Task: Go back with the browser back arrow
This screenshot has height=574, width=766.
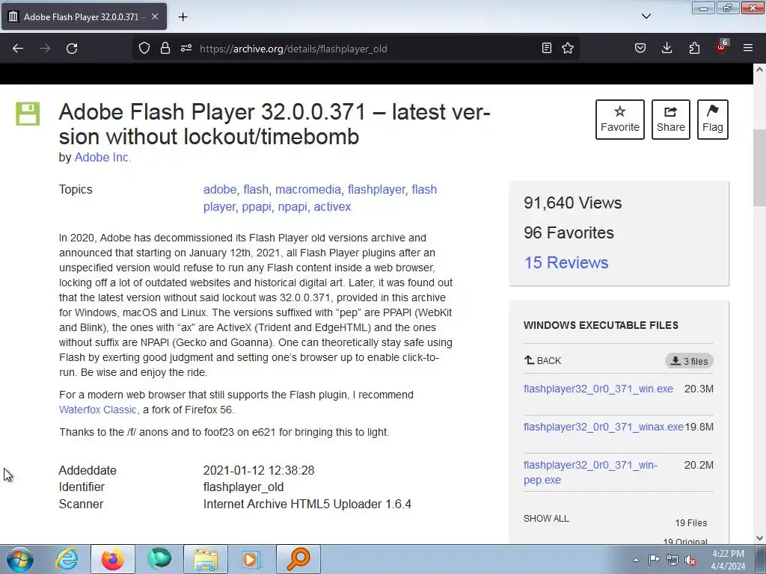Action: click(x=18, y=49)
